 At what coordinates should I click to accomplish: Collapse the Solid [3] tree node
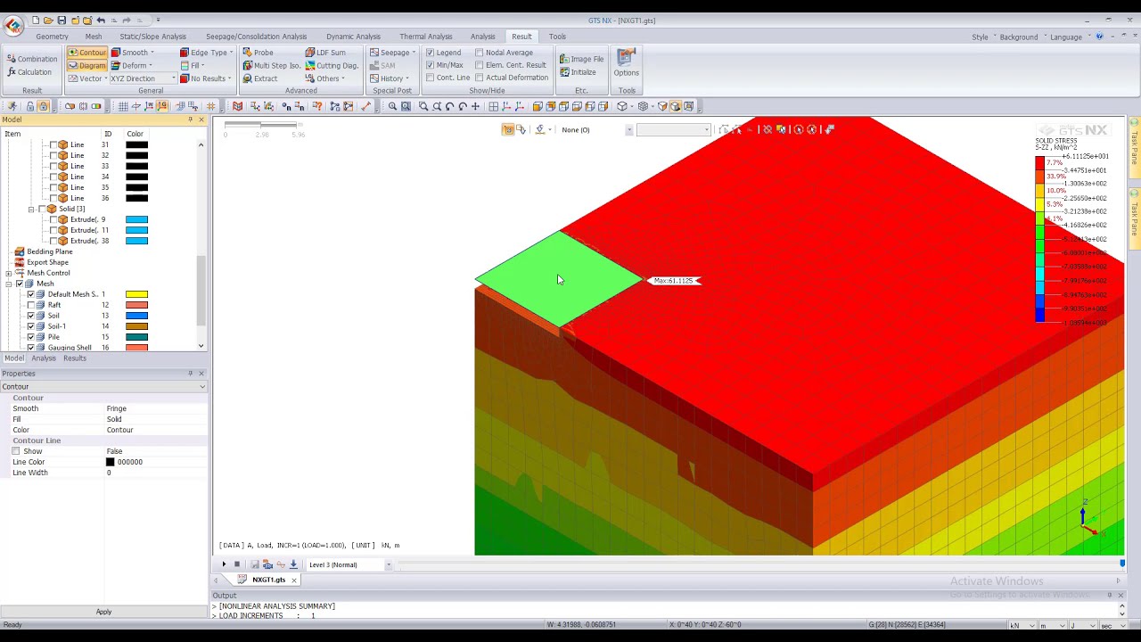coord(31,209)
